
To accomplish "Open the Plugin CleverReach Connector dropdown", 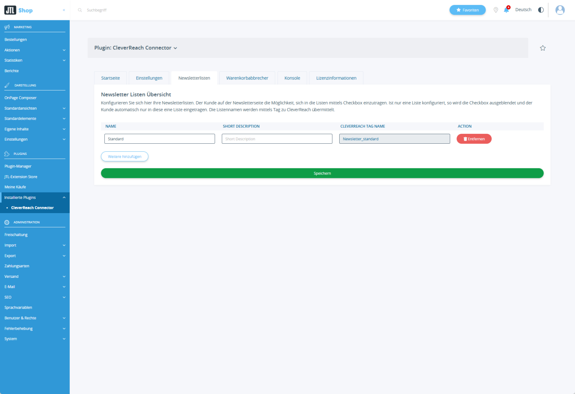I will coord(136,48).
